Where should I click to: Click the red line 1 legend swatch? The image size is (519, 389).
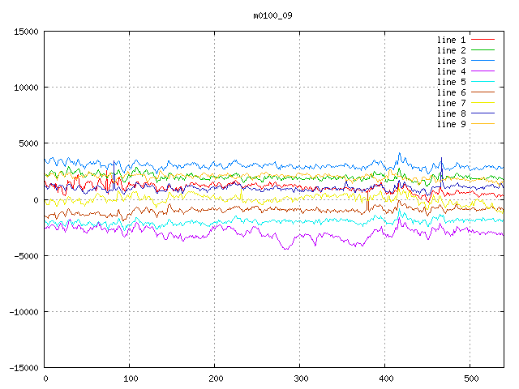pos(483,40)
